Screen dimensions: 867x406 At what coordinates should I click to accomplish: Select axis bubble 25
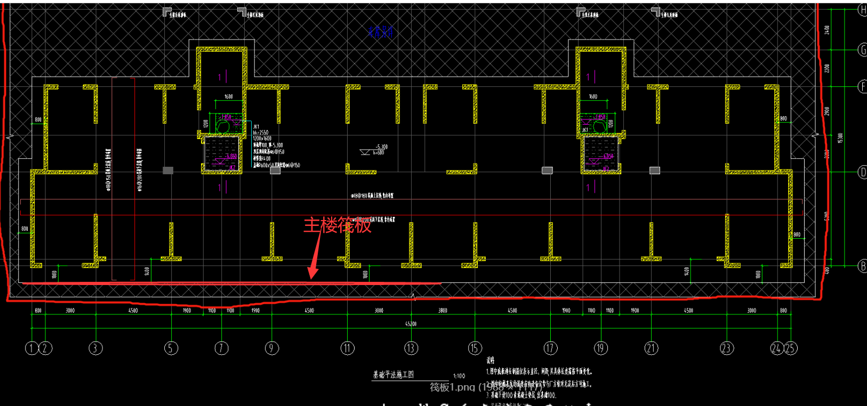tap(790, 348)
